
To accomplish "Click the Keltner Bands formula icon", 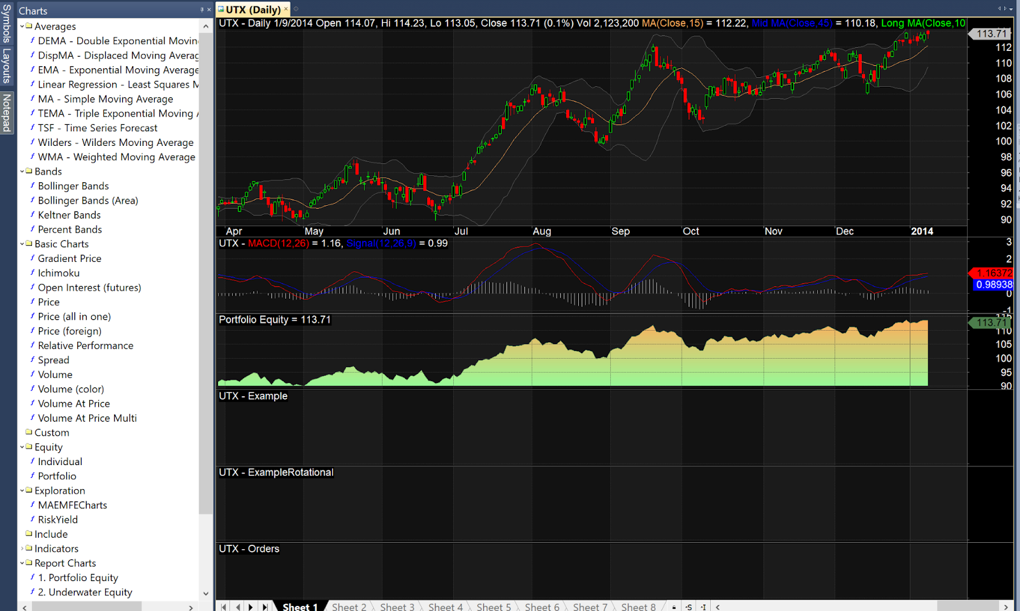I will point(33,215).
